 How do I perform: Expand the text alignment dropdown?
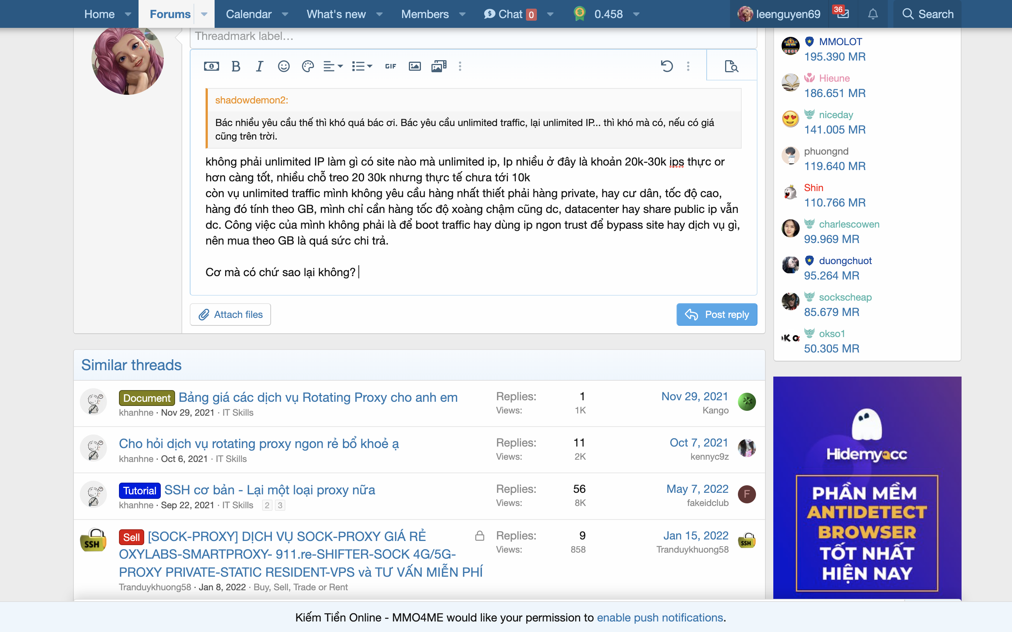(x=333, y=66)
